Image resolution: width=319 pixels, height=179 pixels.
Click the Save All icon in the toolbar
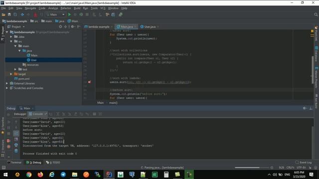pyautogui.click(x=9, y=14)
